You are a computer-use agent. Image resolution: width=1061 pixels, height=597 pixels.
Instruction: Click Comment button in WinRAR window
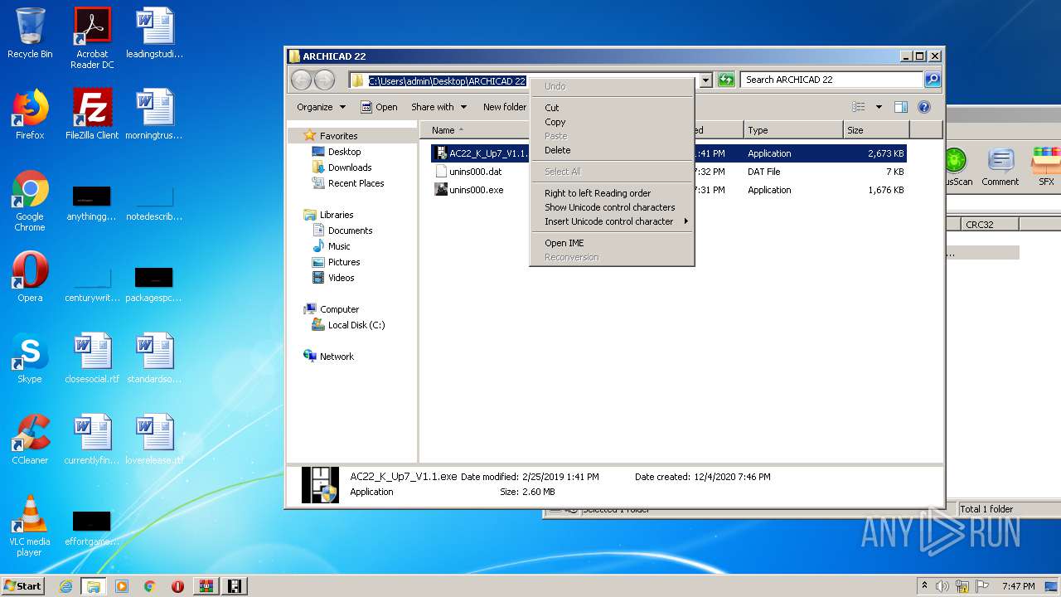[x=1000, y=167]
